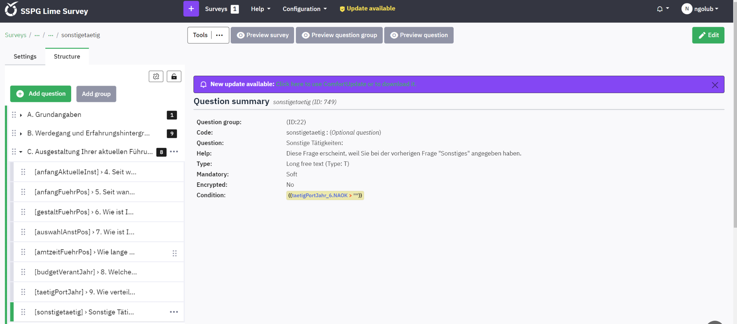Screen dimensions: 737x324
Task: Click the sidebar collapse arrows icon
Action: pyautogui.click(x=156, y=76)
